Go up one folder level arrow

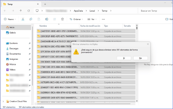pyautogui.click(x=21, y=11)
